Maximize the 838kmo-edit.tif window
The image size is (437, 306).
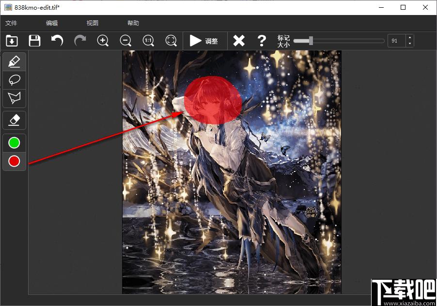(x=403, y=8)
